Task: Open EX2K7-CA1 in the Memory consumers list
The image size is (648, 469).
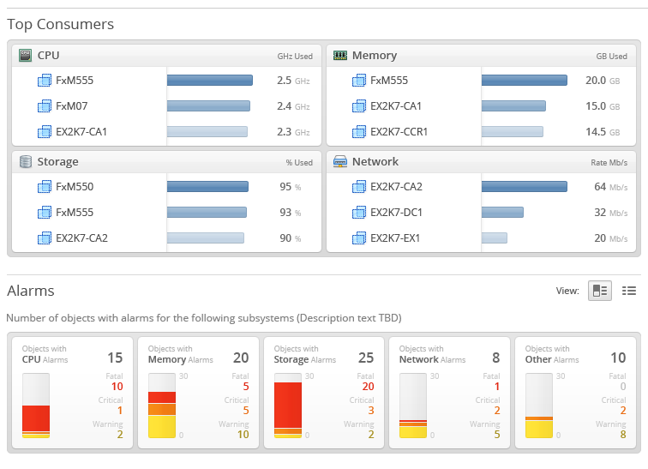Action: 395,106
